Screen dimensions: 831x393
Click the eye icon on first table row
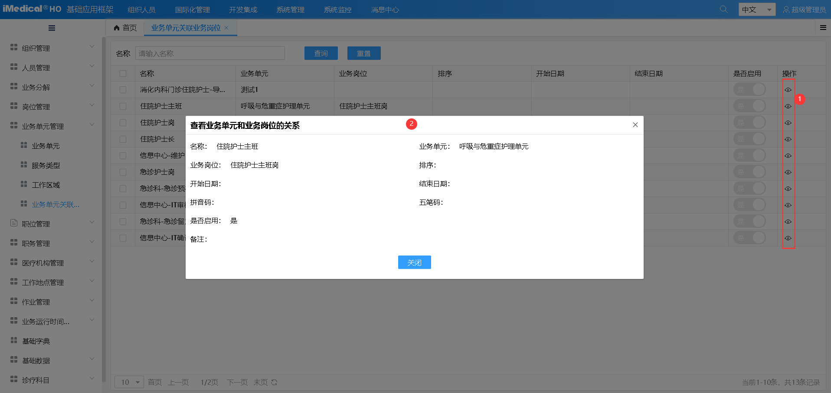[x=788, y=89]
